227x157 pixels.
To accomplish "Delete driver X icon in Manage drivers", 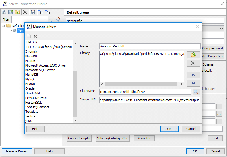I will click(36, 36).
